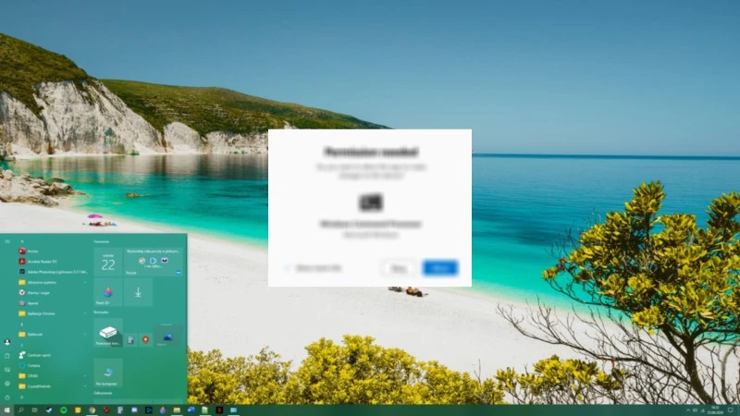Launch Spotify from the taskbar
Viewport: 740px width, 416px height.
tap(63, 410)
